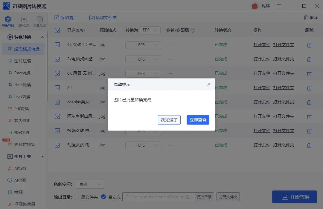Image resolution: width=323 pixels, height=209 pixels.
Task: Toggle the 已选(8/8) select-all checkbox
Action: coord(57,30)
